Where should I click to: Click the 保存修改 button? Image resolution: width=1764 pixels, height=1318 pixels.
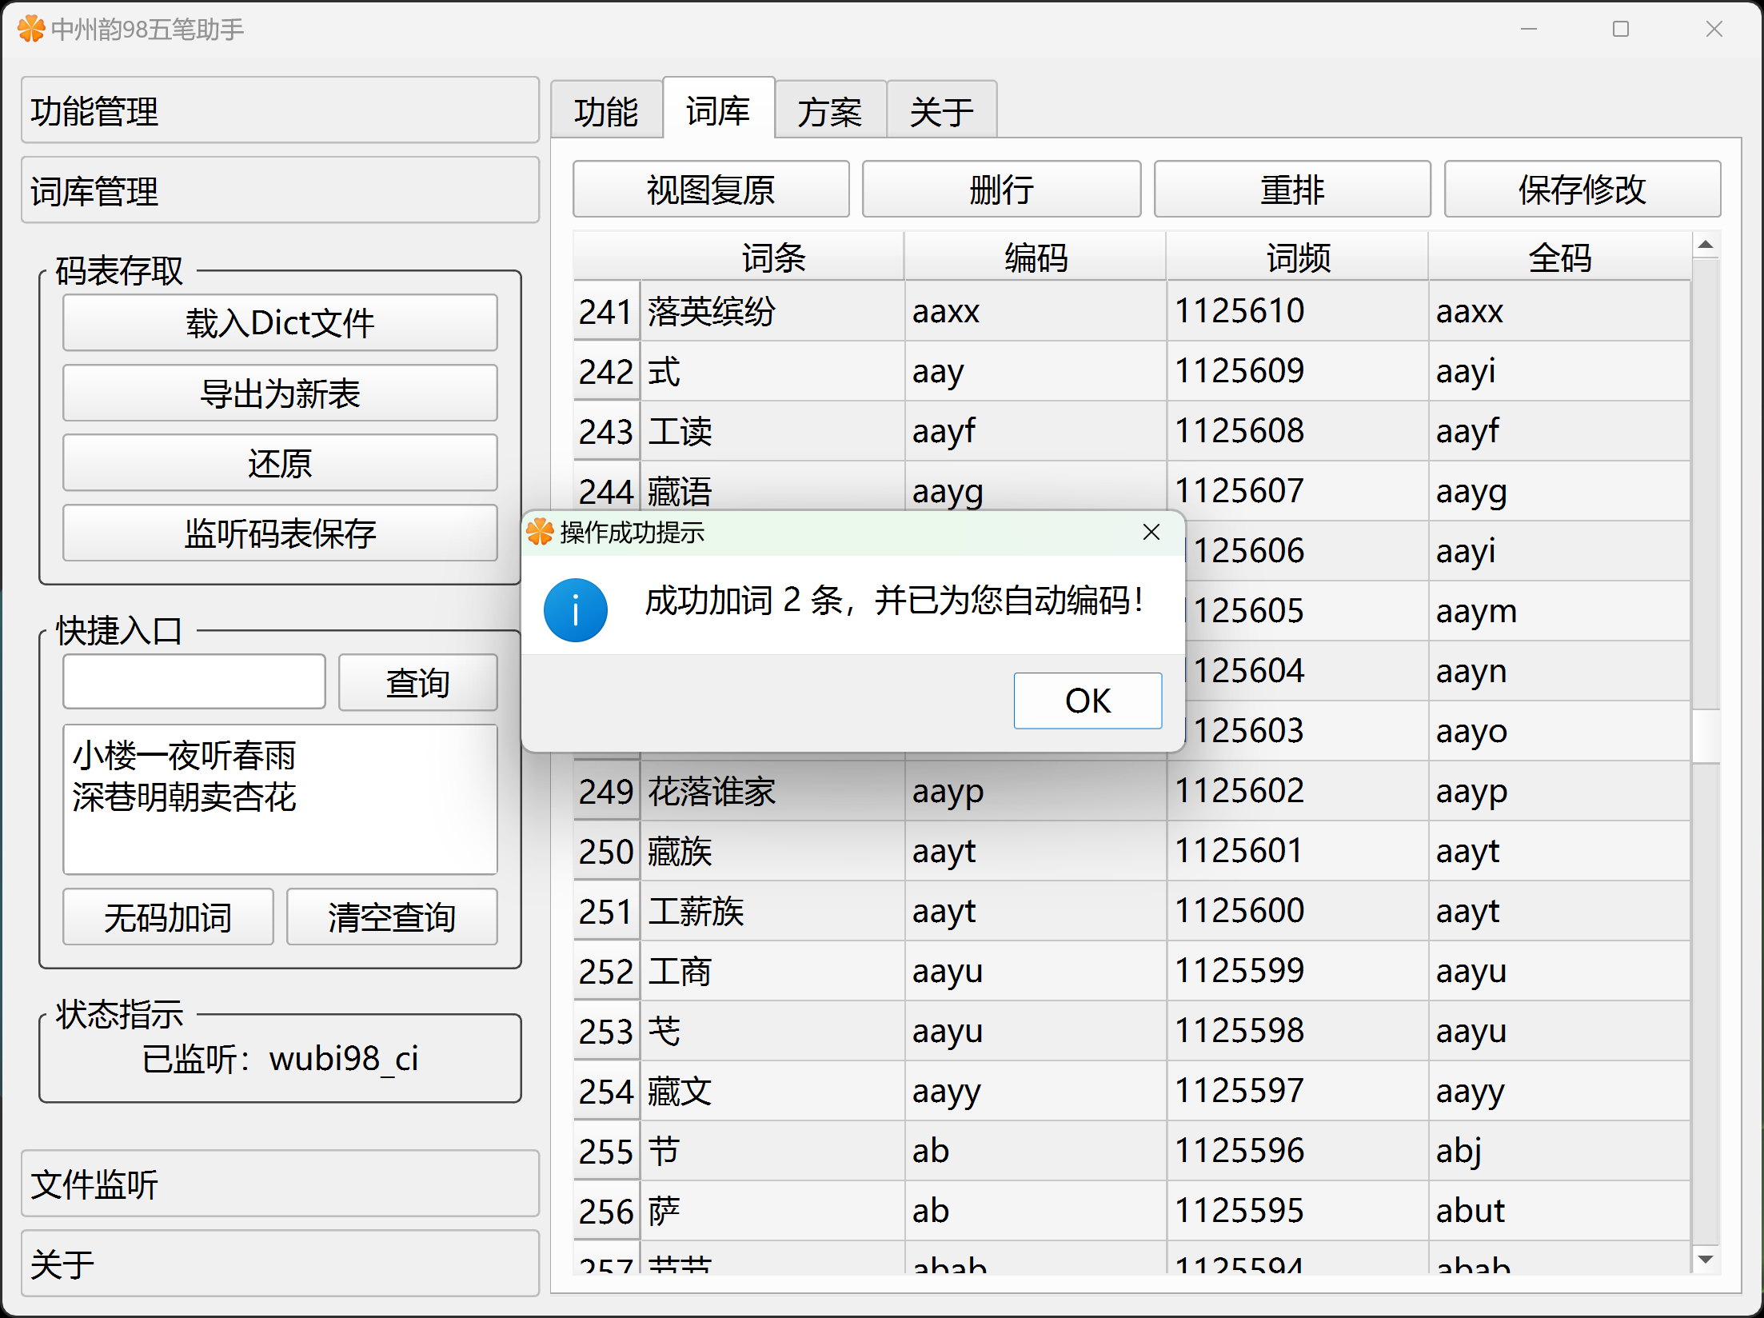tap(1581, 190)
